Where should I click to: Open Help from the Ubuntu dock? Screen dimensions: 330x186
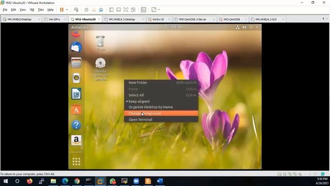click(76, 125)
